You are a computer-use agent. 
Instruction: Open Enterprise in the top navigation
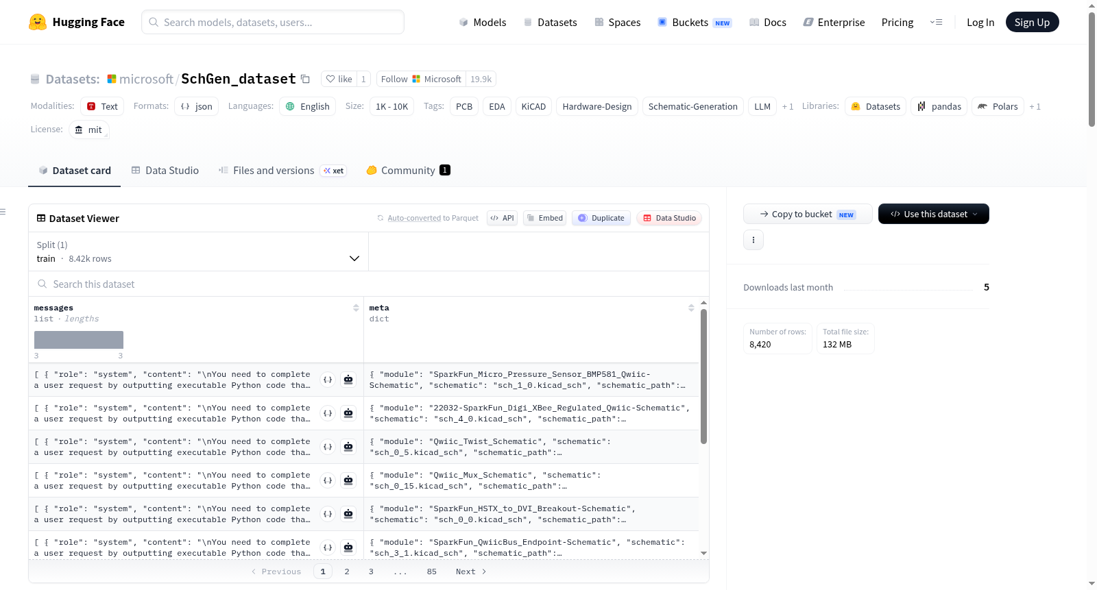pos(834,22)
